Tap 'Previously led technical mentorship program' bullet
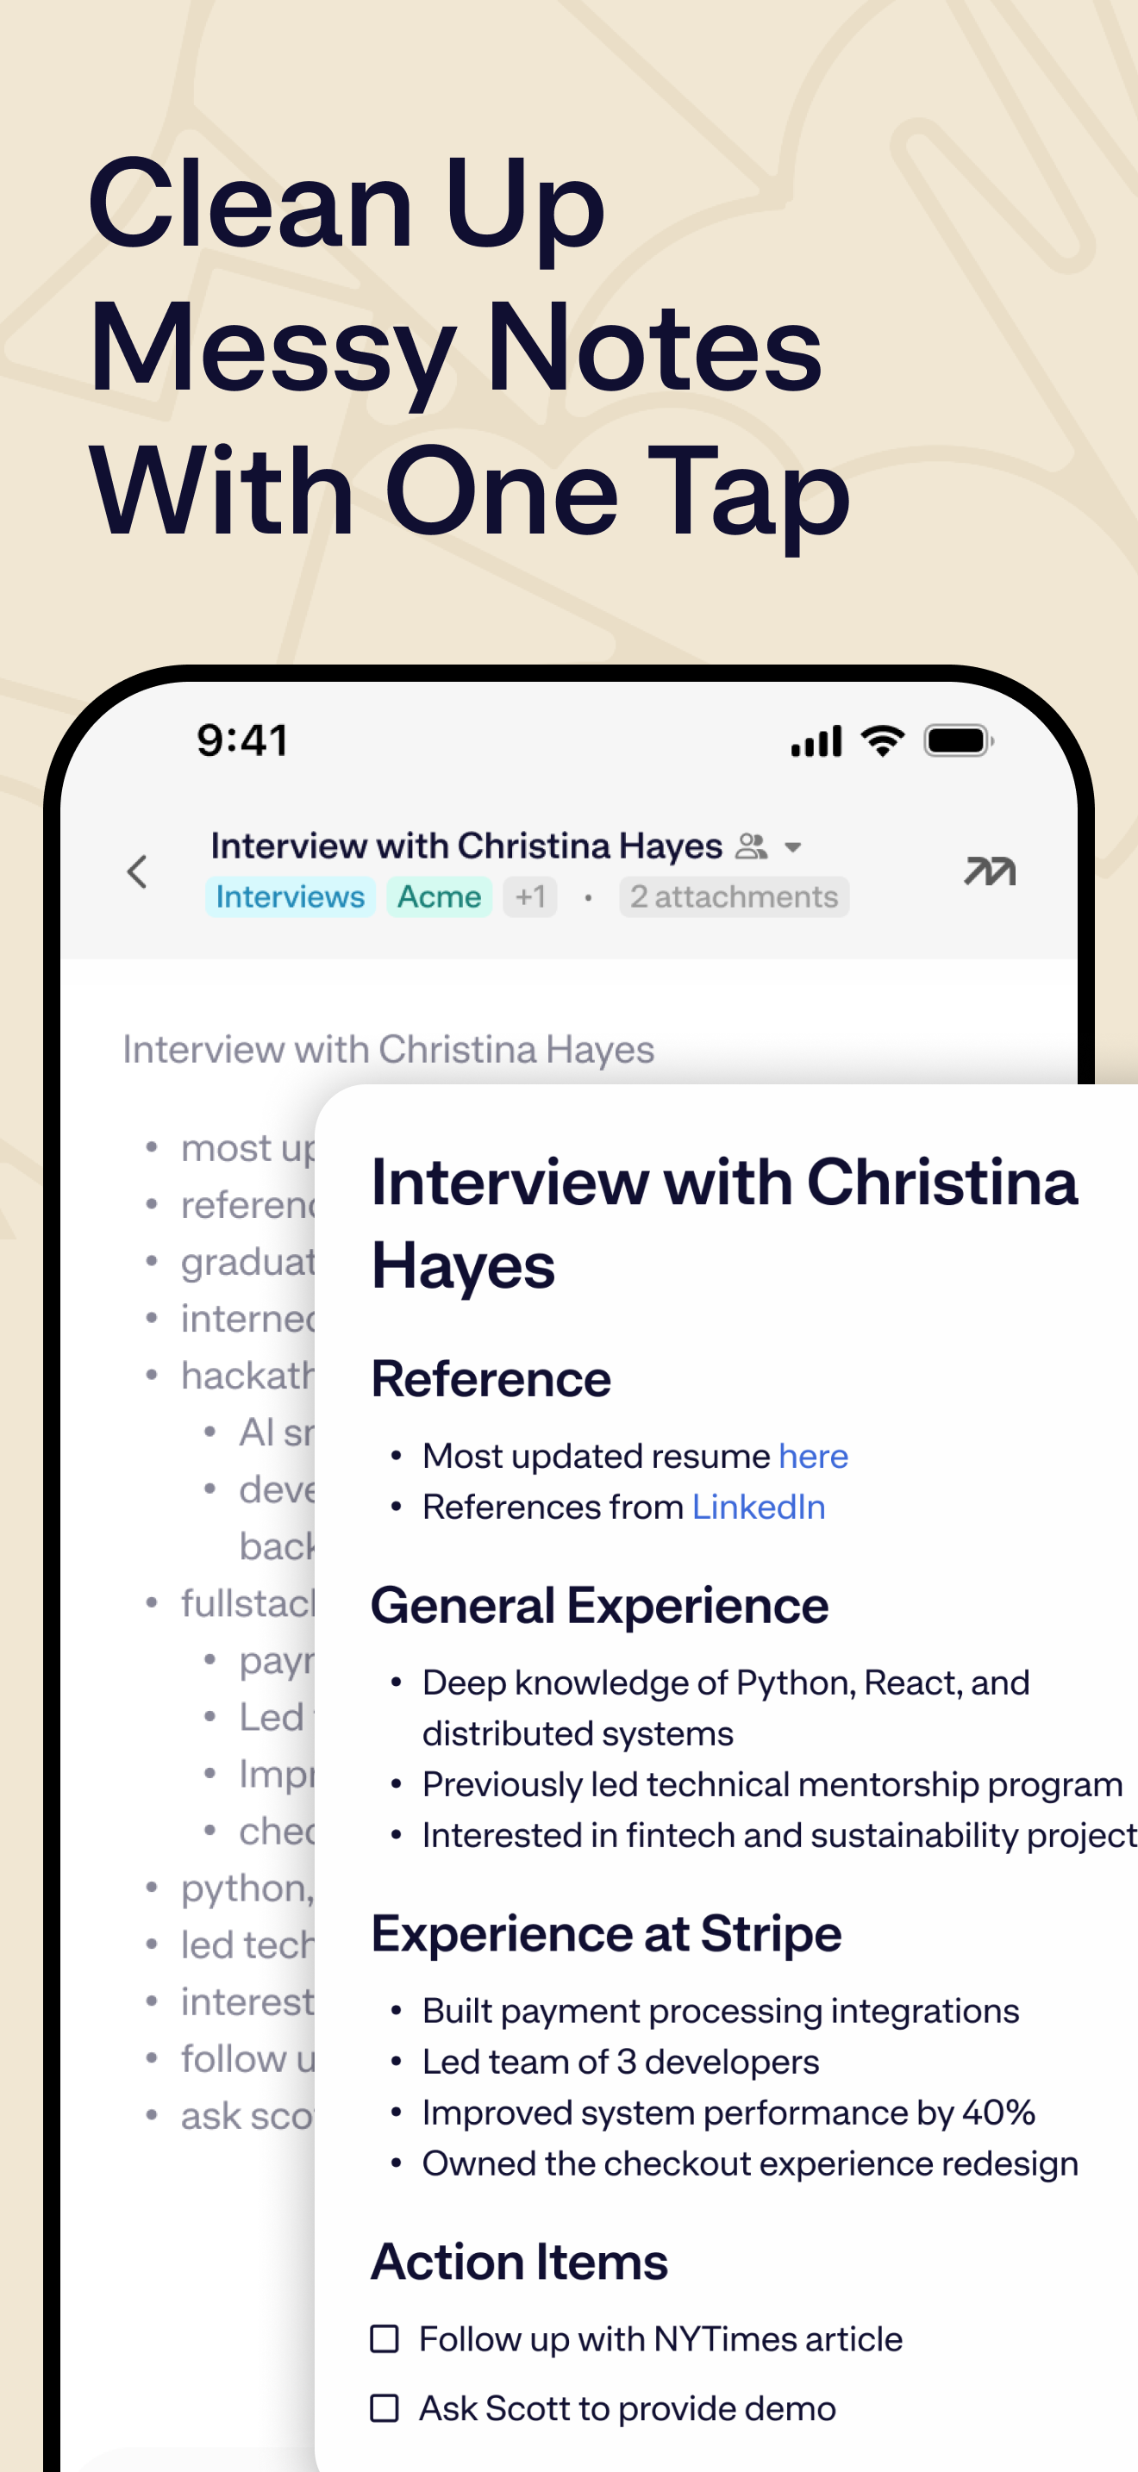1138x2472 pixels. [x=772, y=1784]
